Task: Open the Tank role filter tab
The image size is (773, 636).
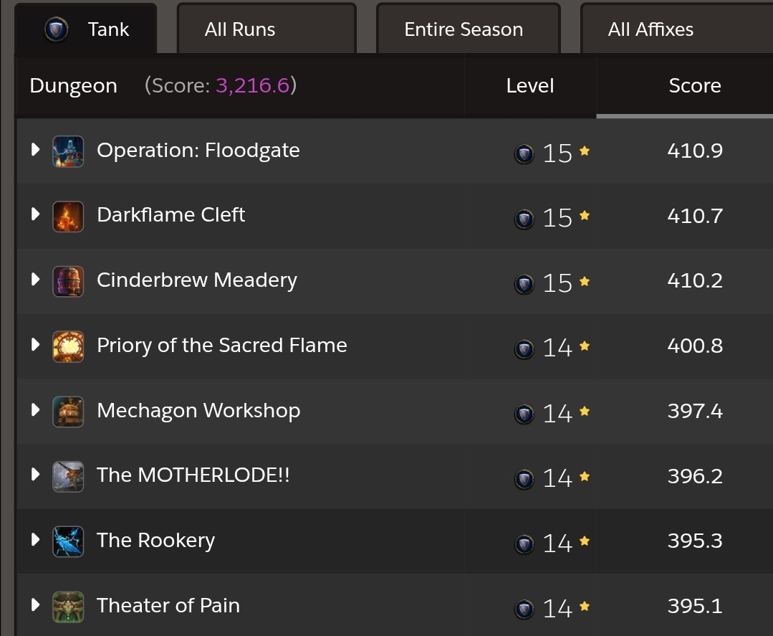Action: tap(86, 29)
